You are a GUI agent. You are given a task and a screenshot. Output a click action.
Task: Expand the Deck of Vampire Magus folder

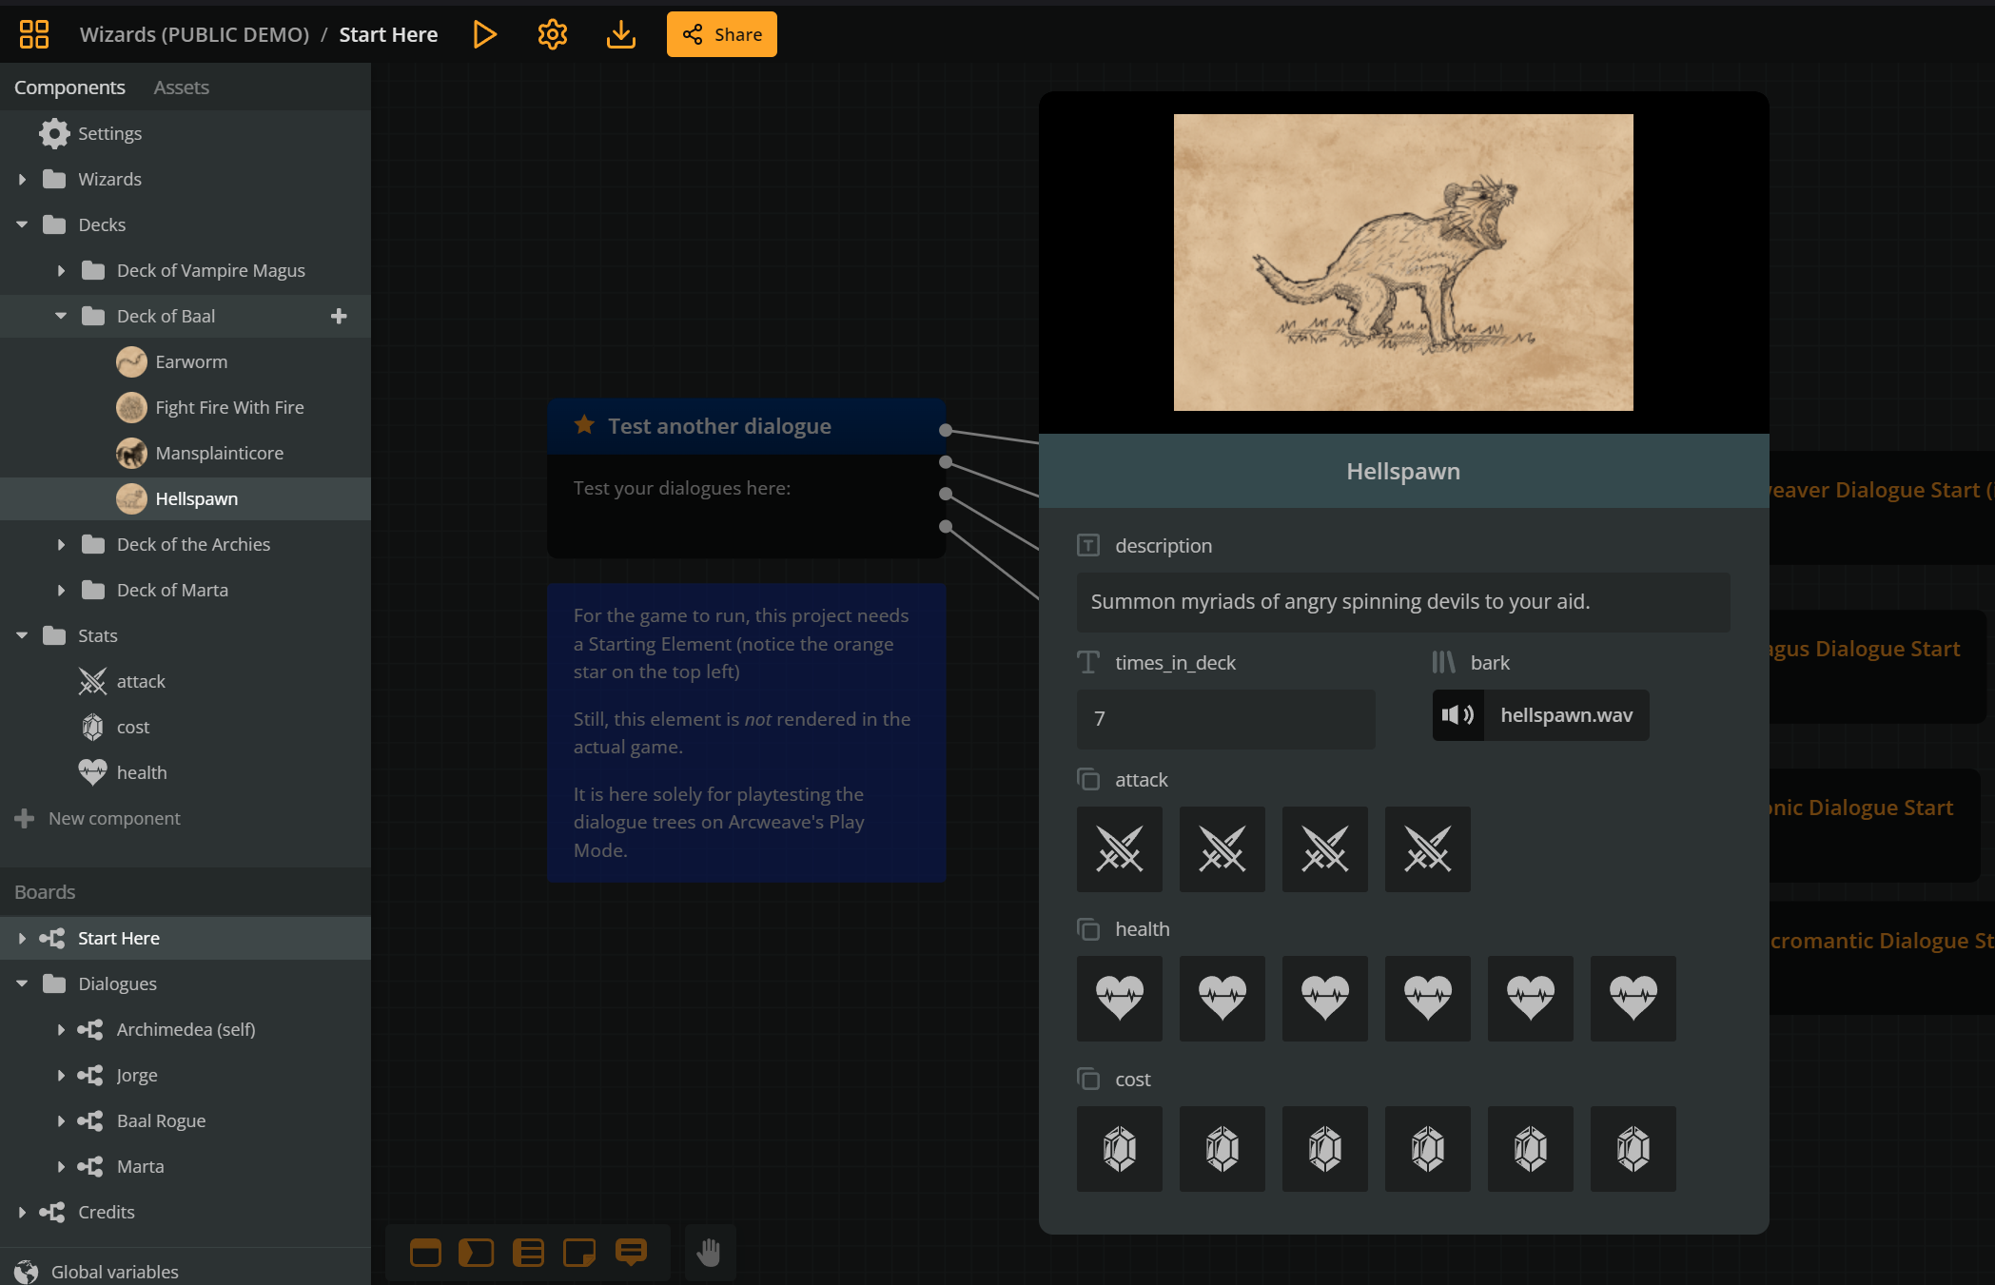pos(62,270)
